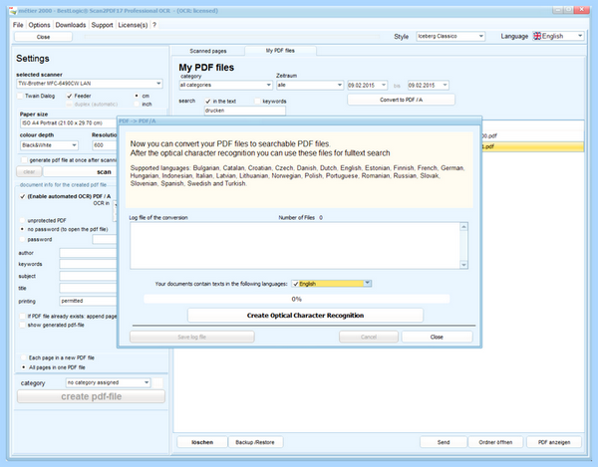Click the subject input field
This screenshot has width=598, height=467.
[88, 276]
